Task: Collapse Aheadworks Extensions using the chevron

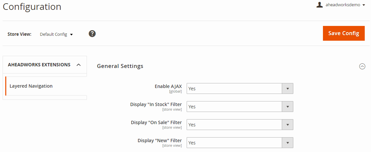Action: pos(78,65)
